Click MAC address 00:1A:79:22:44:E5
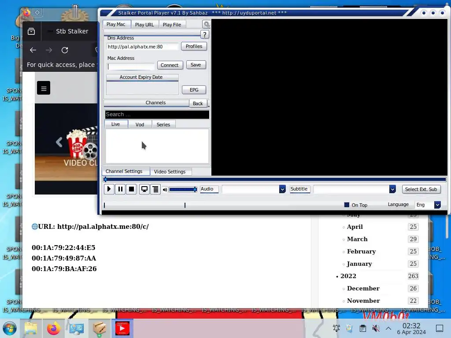 coord(63,247)
